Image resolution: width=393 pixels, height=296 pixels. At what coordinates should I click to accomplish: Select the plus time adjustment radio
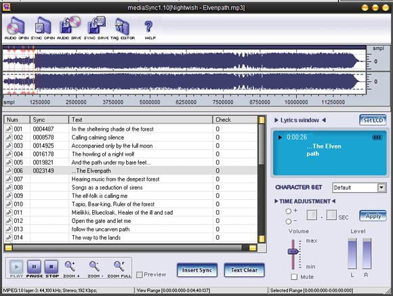click(289, 211)
